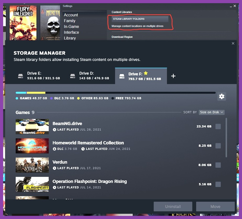The height and width of the screenshot is (219, 242).
Task: Open Interface settings category
Action: click(x=71, y=32)
